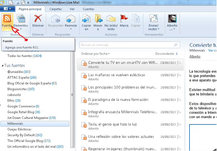The image size is (217, 151).
Task: Toggle Descendente sort order
Action: (167, 54)
